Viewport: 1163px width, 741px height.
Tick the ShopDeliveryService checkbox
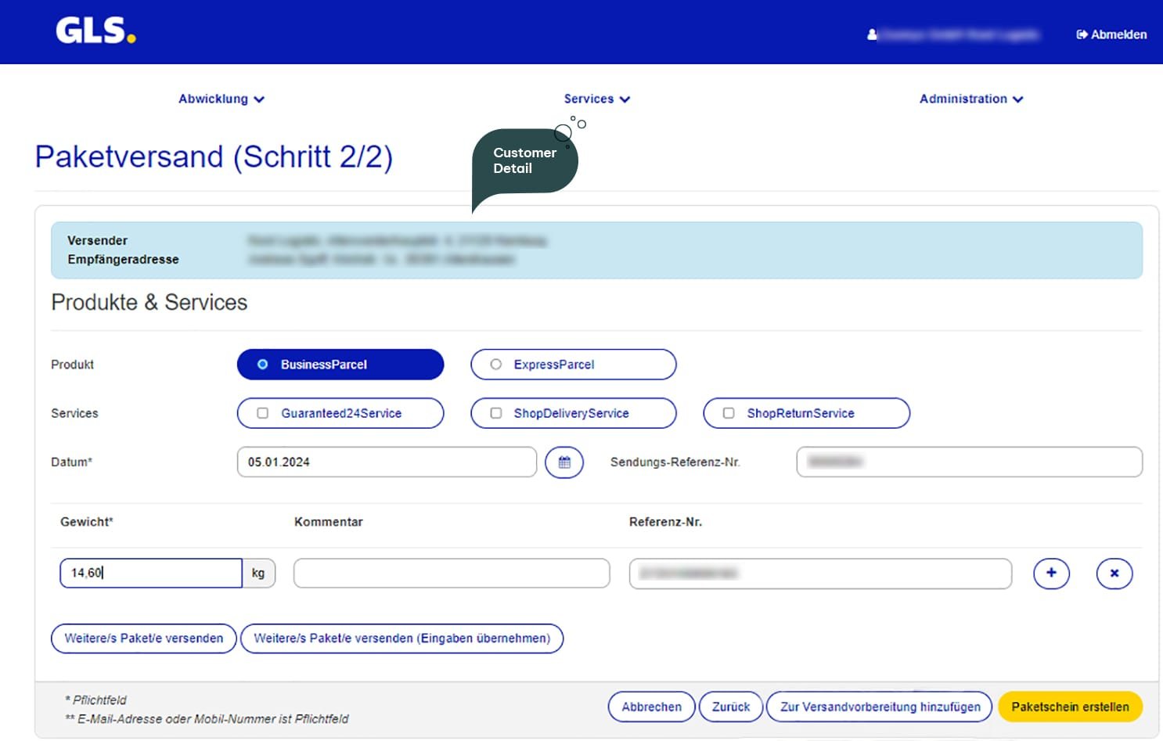(496, 413)
